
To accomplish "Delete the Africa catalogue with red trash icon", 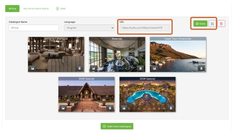I will click(x=221, y=24).
